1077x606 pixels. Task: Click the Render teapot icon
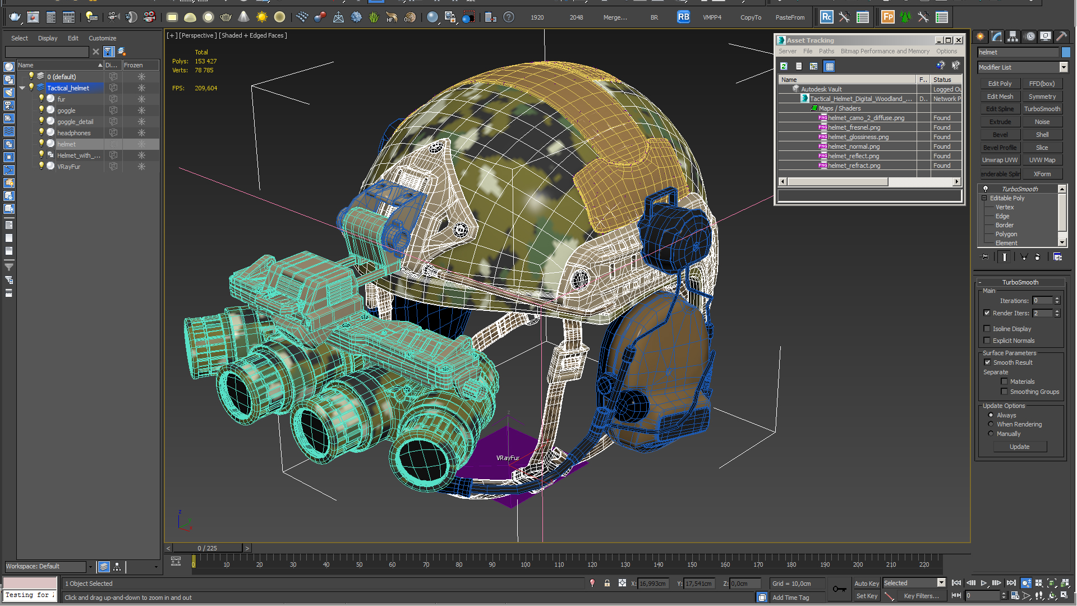click(x=15, y=17)
